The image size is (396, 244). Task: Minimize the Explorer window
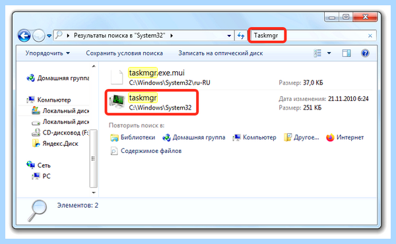[332, 17]
